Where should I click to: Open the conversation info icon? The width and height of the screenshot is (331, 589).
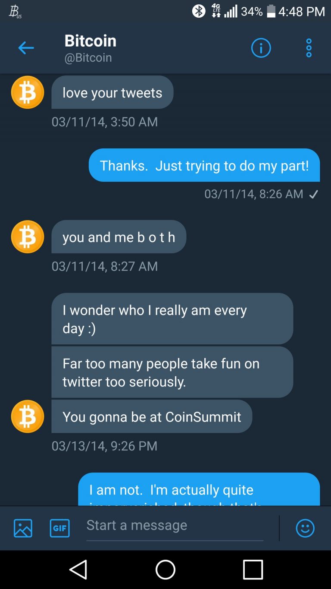(261, 47)
